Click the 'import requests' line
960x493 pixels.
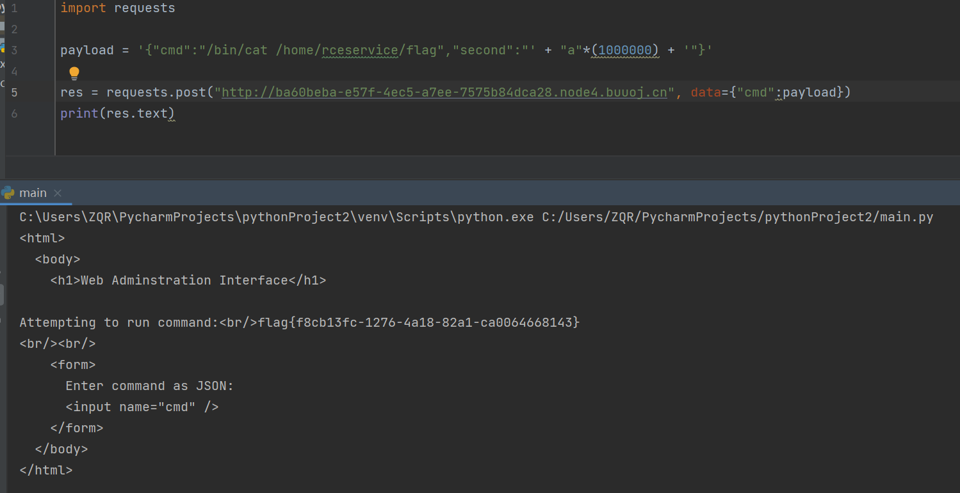click(x=118, y=8)
